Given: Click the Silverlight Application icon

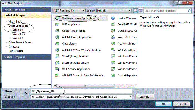Looking at the screenshot, I should point(57,56).
